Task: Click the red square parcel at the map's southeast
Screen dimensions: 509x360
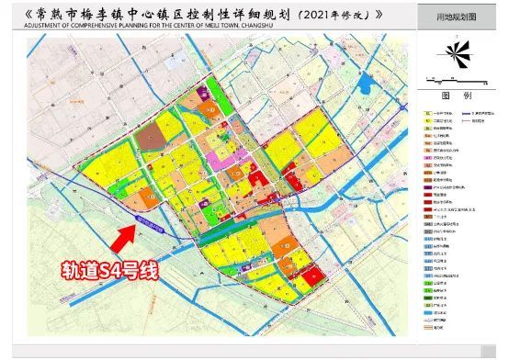Action: coord(313,276)
